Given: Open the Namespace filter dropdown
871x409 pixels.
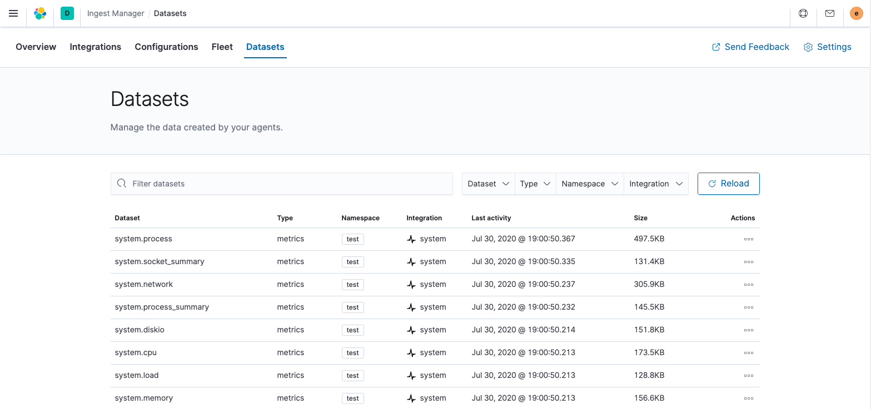Looking at the screenshot, I should (590, 184).
